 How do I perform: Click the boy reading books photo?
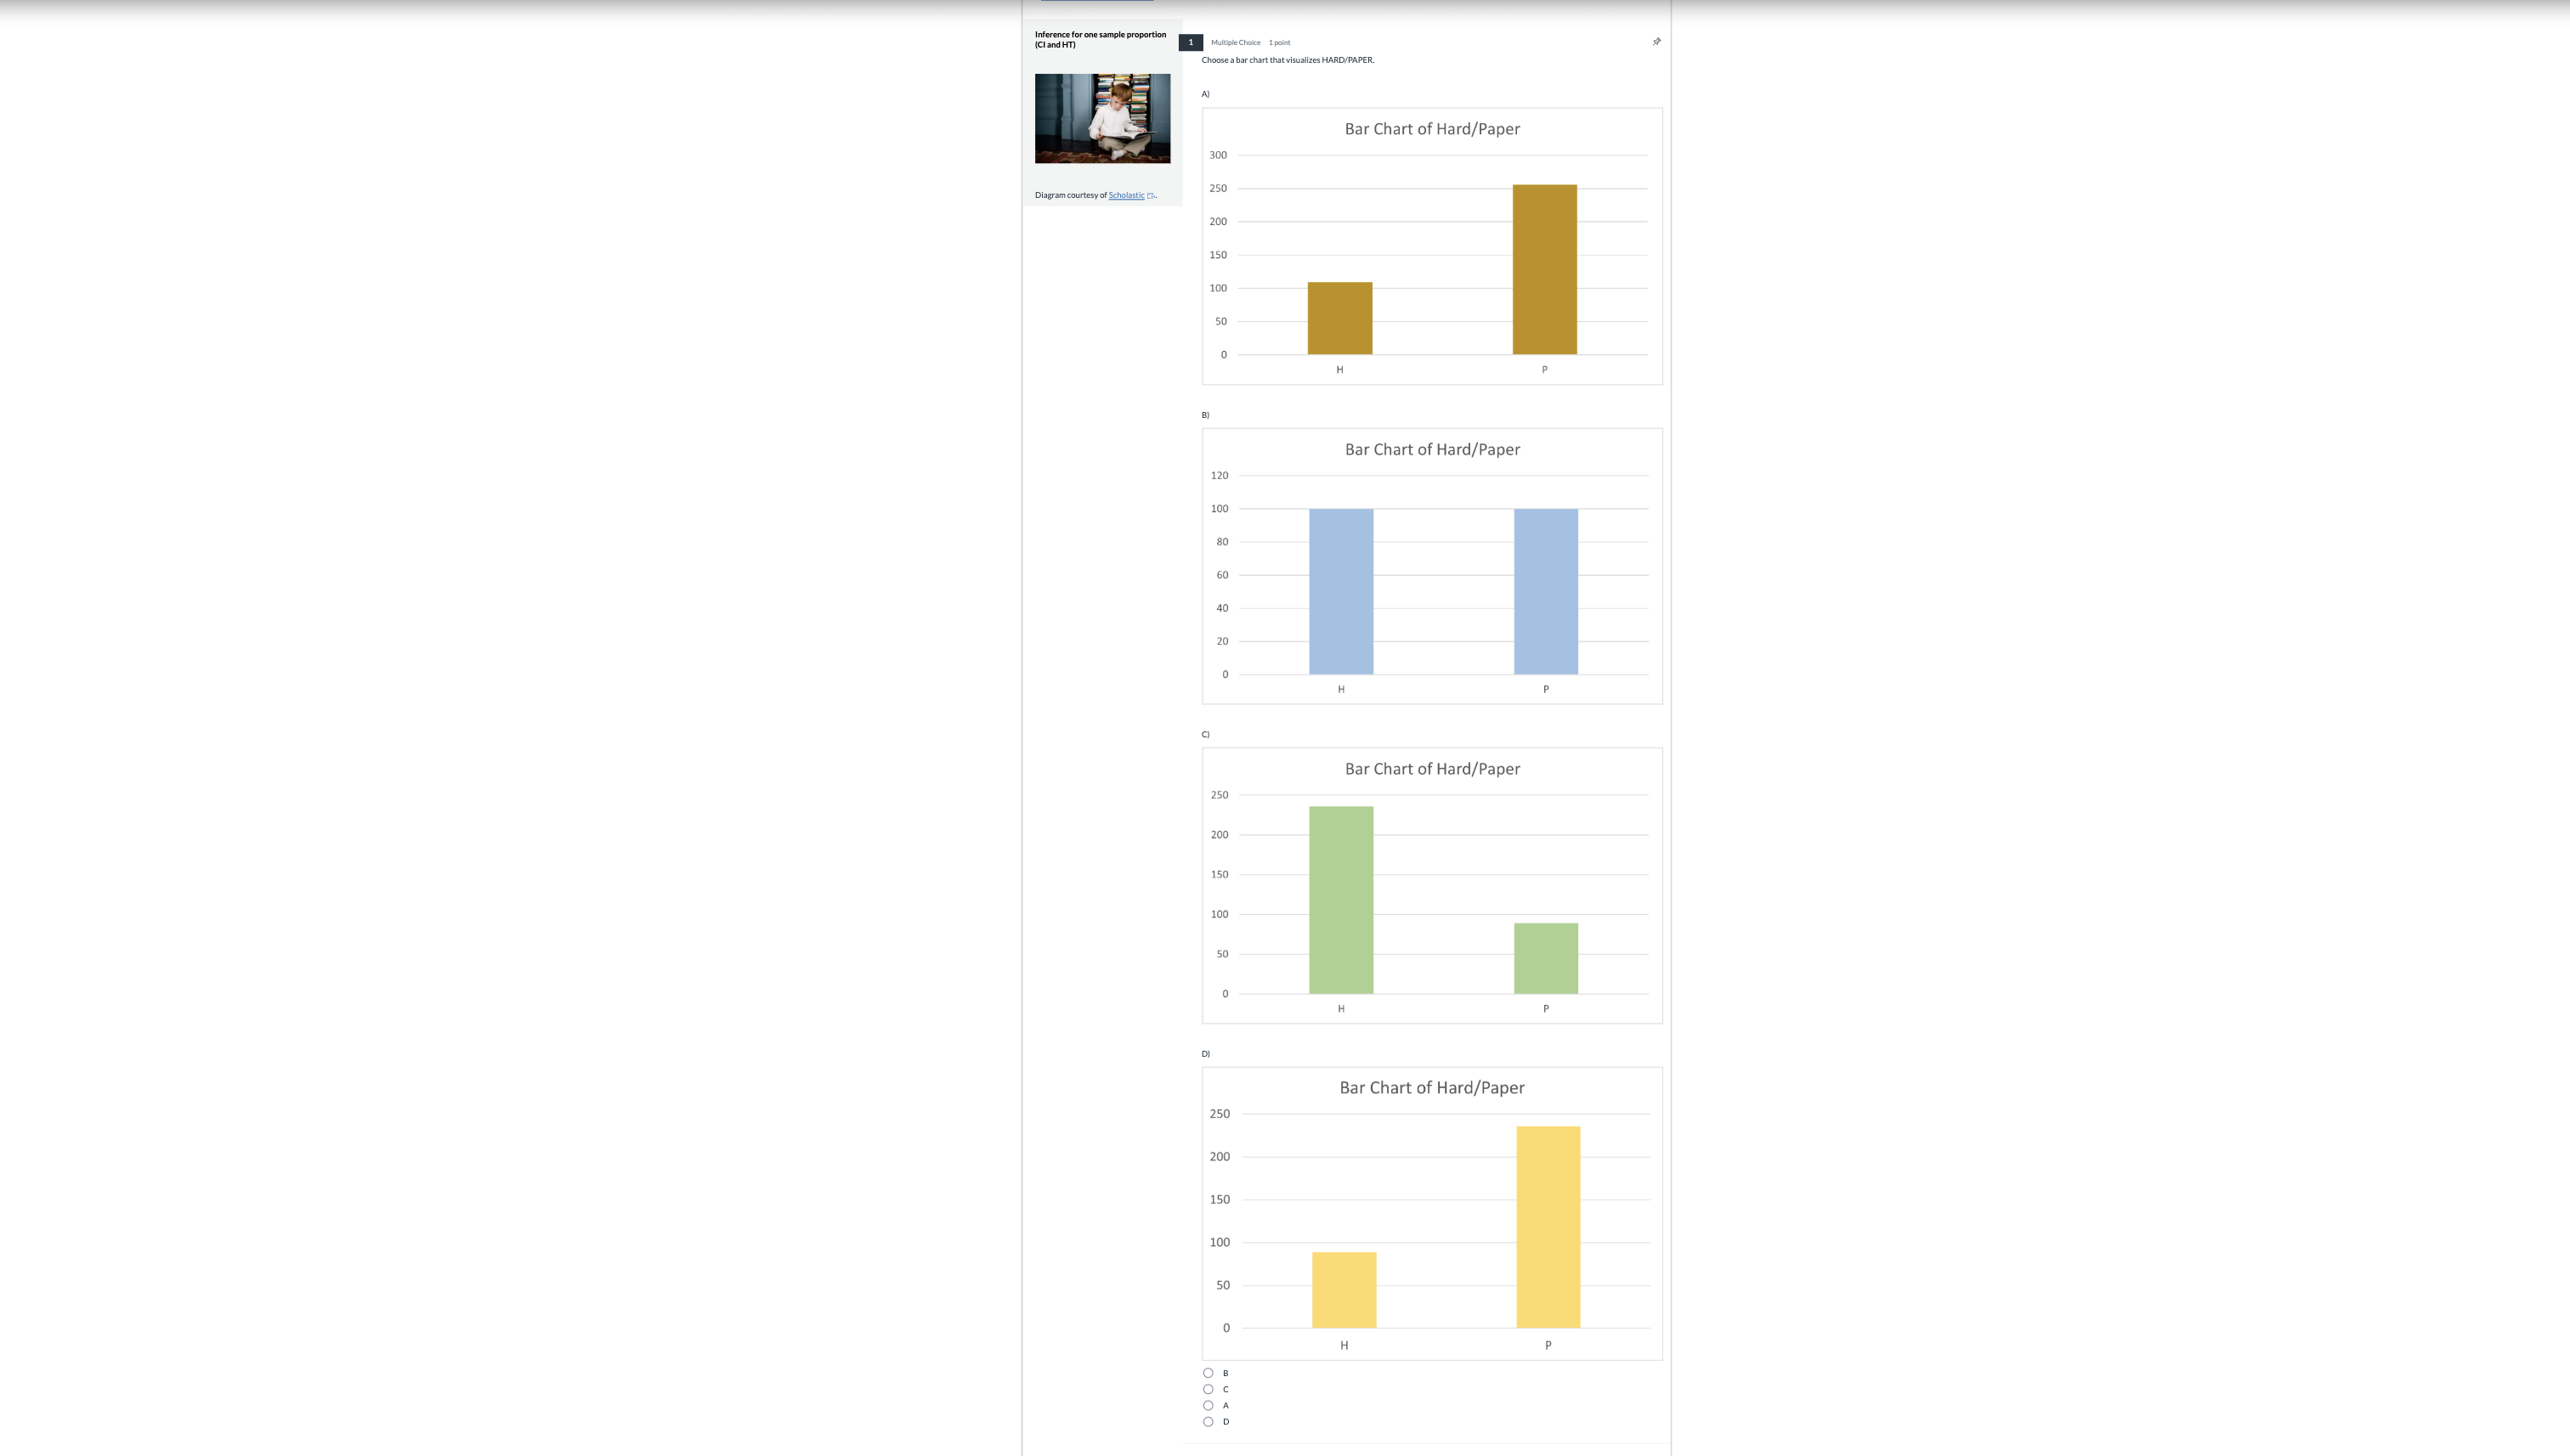(1102, 118)
